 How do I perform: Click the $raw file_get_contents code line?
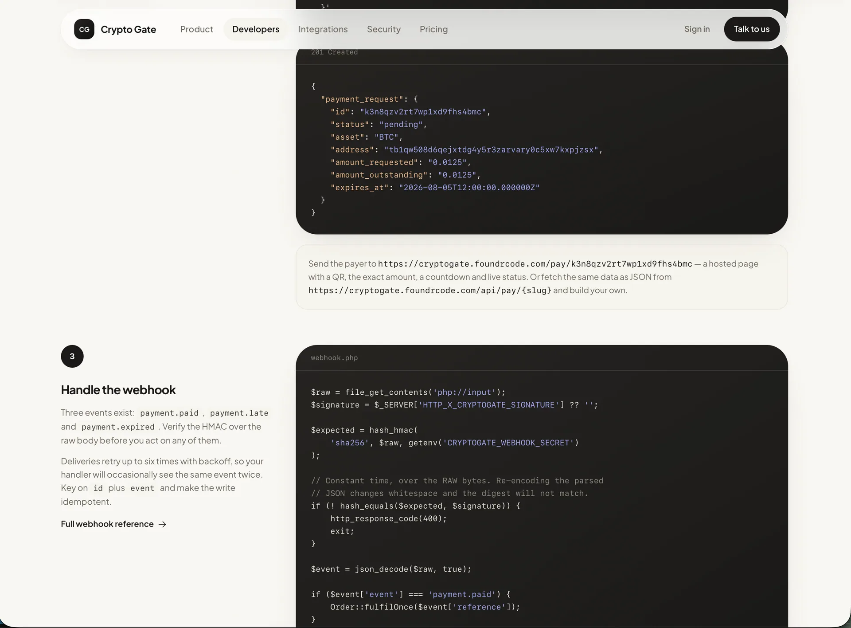408,392
